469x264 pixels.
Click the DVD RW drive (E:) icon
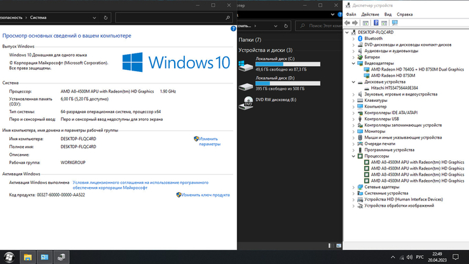pyautogui.click(x=246, y=102)
